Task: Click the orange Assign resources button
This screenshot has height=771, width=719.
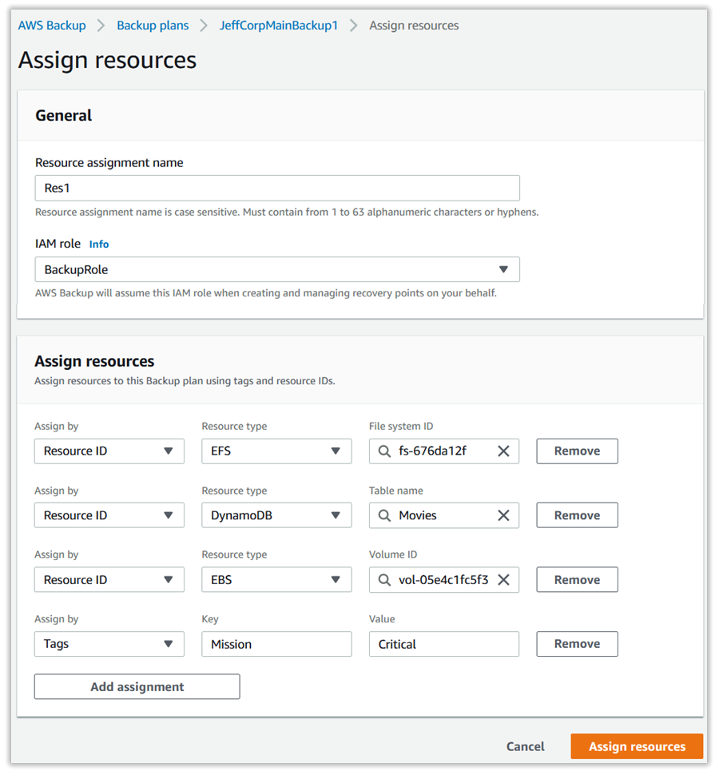Action: [636, 745]
